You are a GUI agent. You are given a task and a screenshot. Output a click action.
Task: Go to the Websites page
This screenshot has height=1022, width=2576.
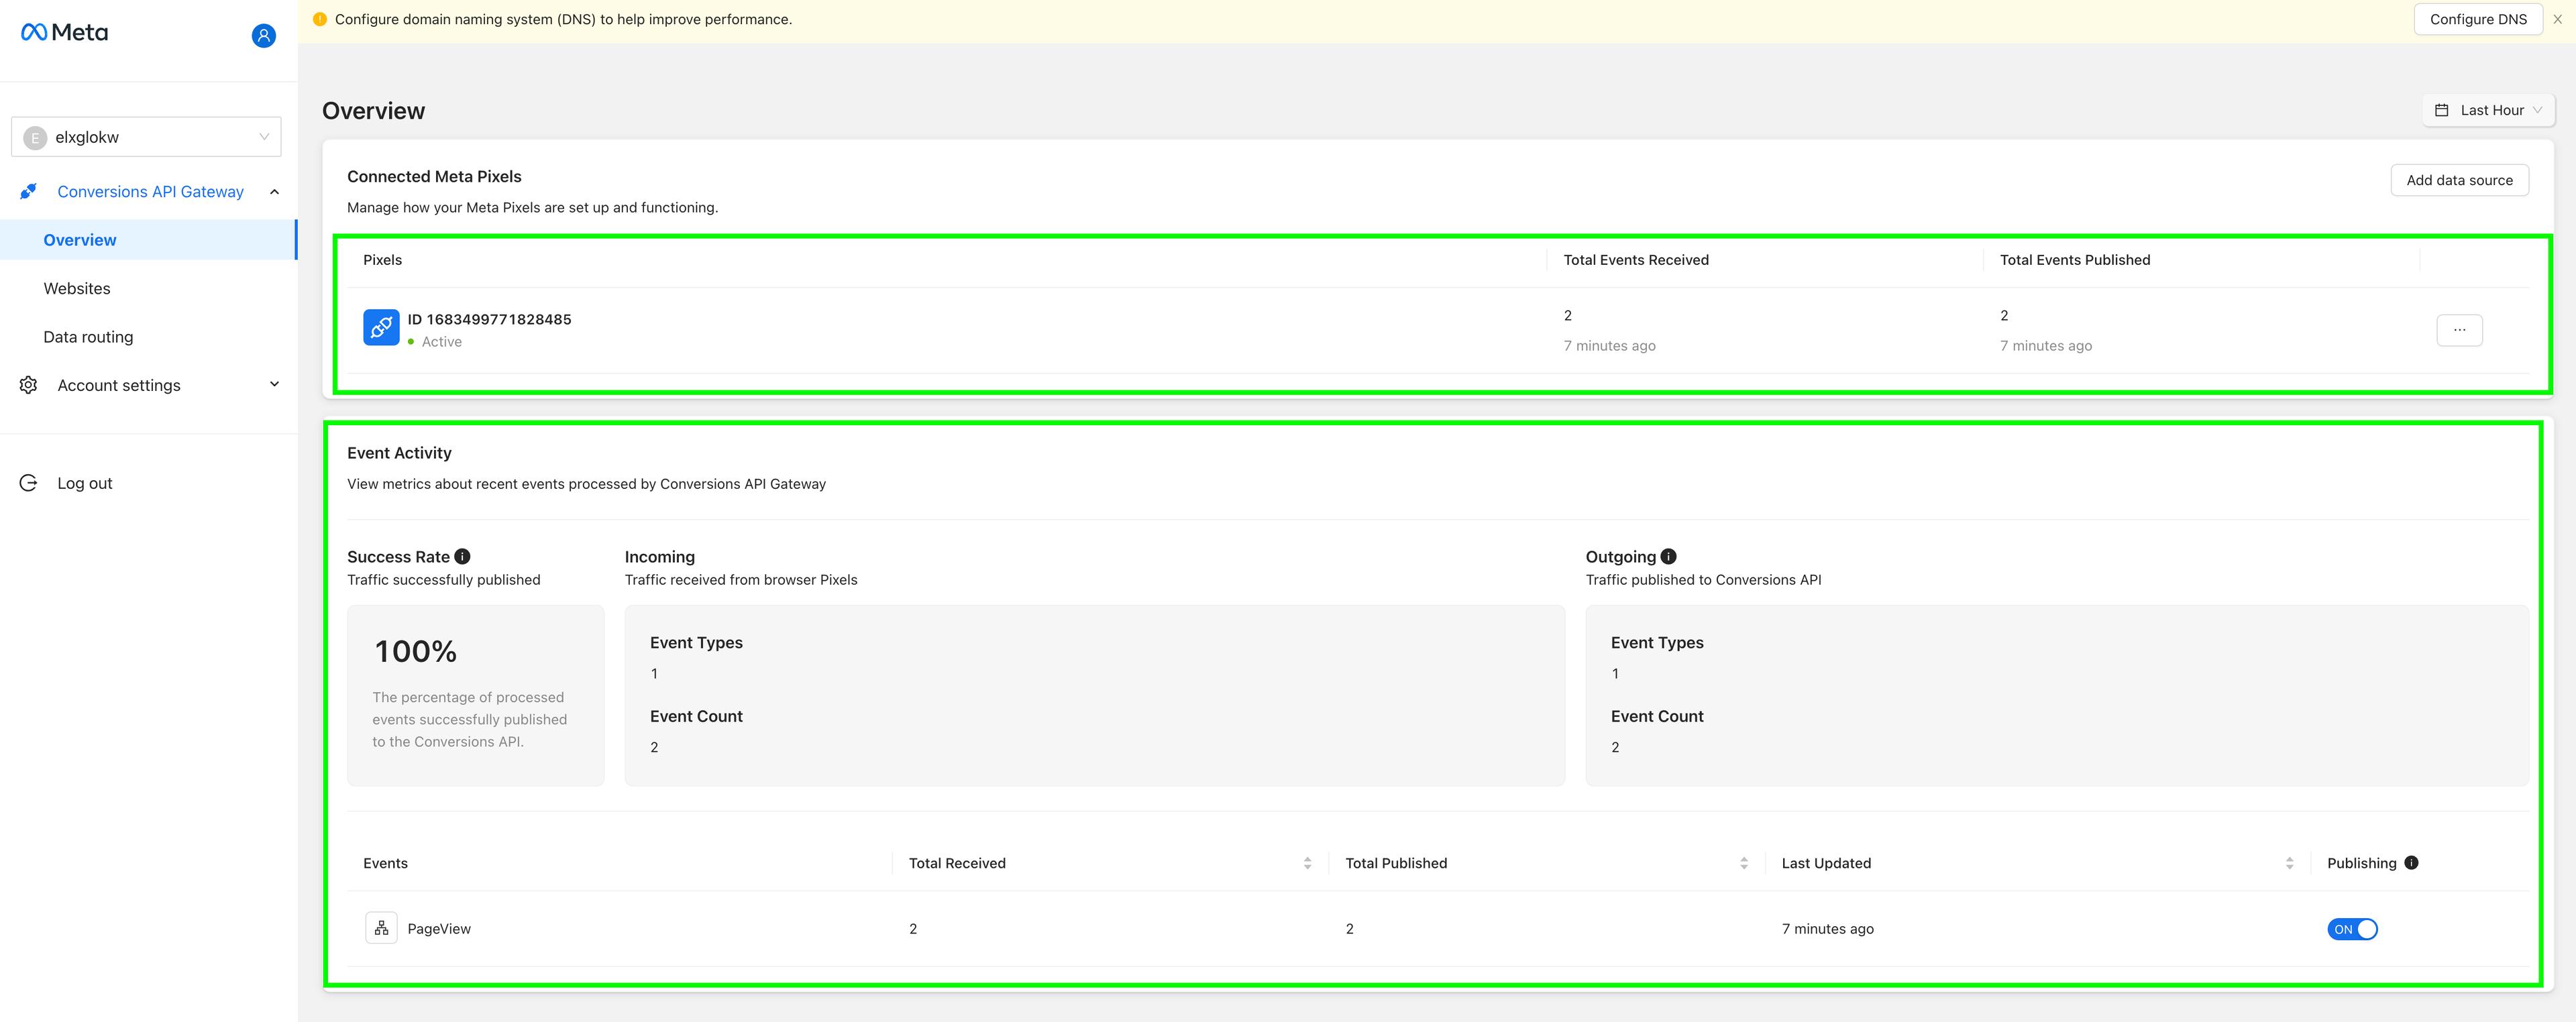77,288
